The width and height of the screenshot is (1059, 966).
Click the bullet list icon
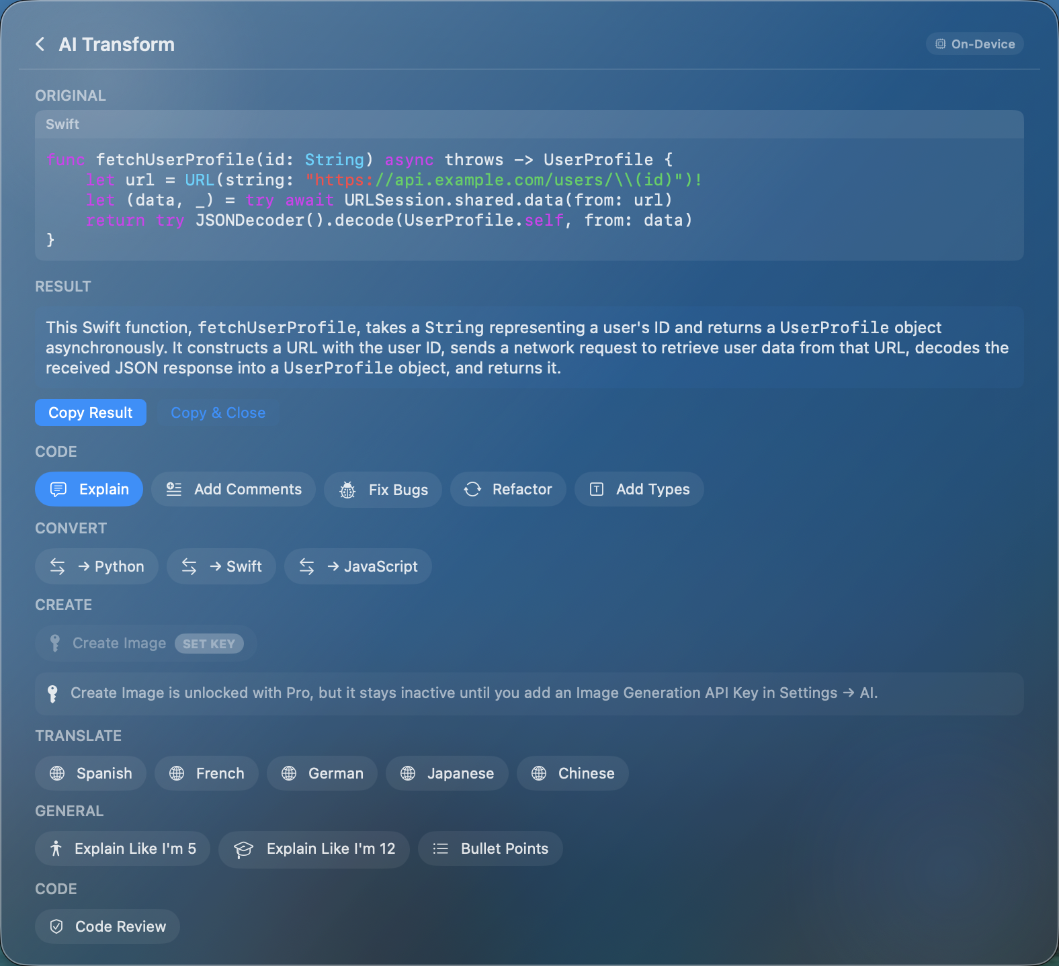pyautogui.click(x=441, y=848)
